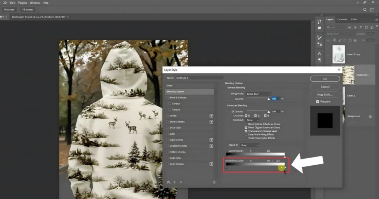
Task: Click the Fill Screen button
Action: (x=27, y=10)
